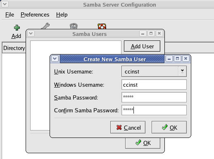This screenshot has height=159, width=214.
Task: Minimize the Samba Users window
Action: coord(143,33)
